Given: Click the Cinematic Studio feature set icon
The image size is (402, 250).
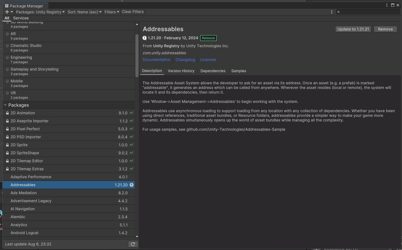Looking at the screenshot, I should coord(7,46).
